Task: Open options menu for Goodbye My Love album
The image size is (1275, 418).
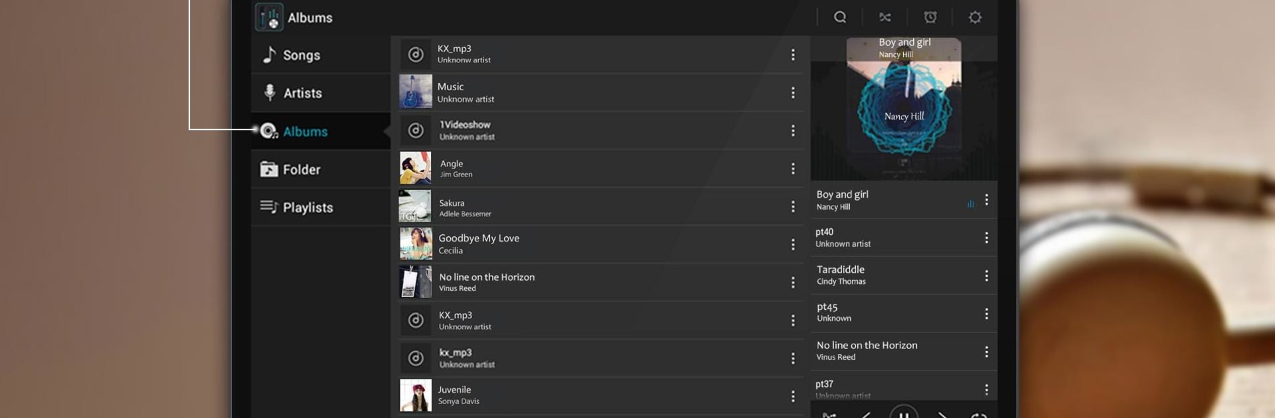Action: click(x=793, y=245)
